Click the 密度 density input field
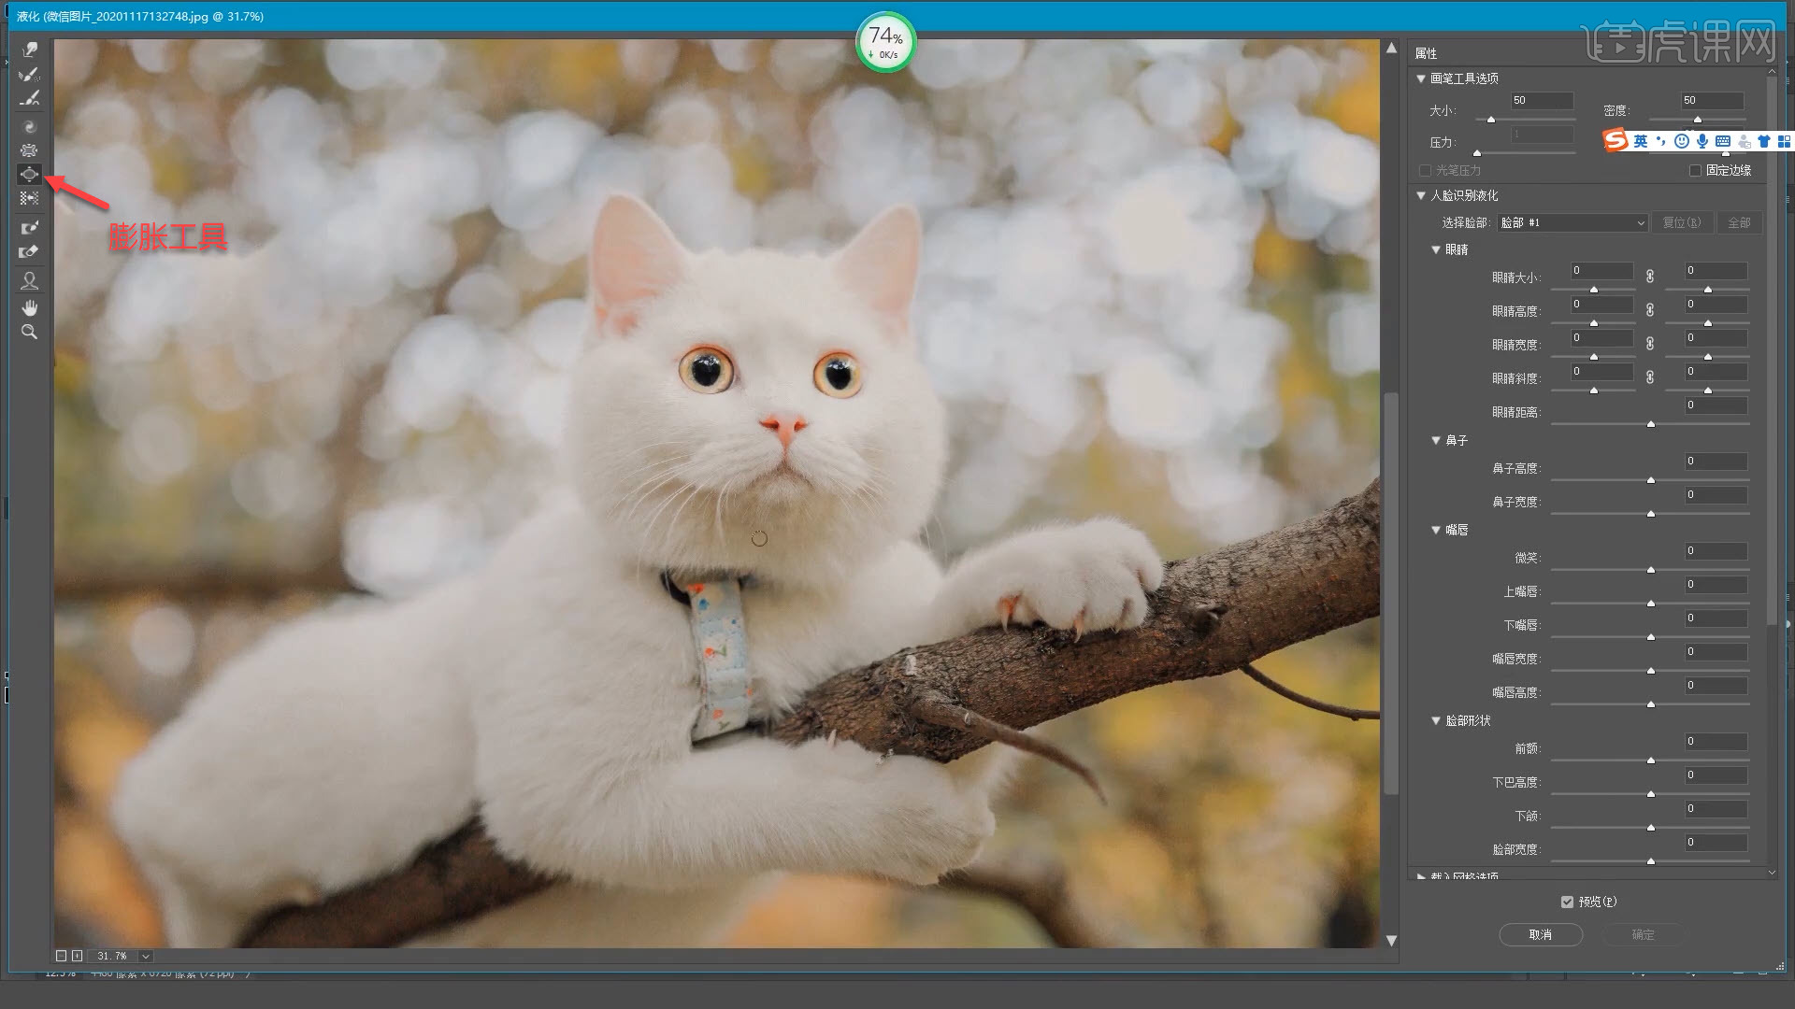Screen dimensions: 1795x1009 coord(1712,100)
